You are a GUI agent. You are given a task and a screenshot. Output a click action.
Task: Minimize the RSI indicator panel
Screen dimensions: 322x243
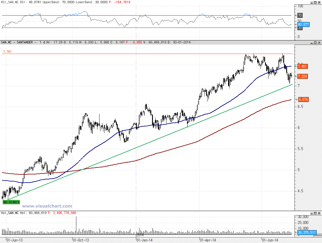312,2
